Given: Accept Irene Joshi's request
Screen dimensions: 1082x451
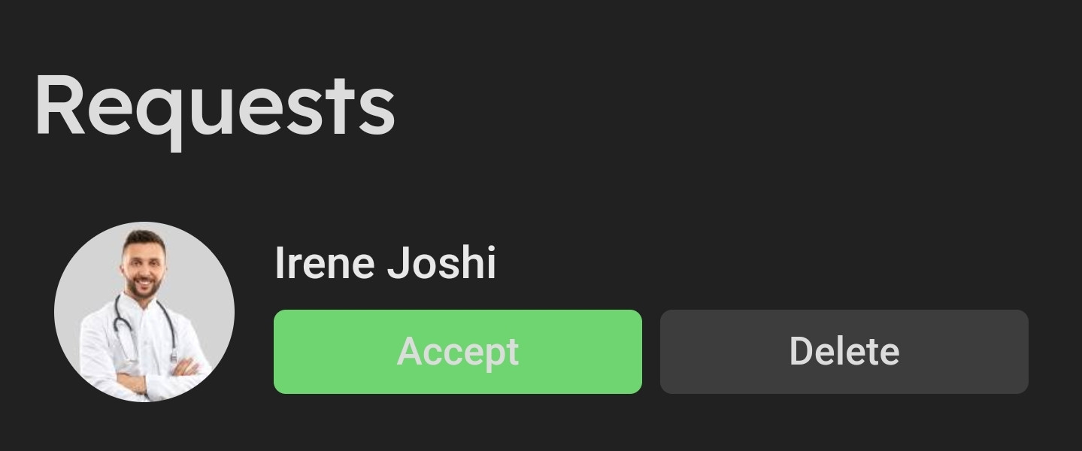Looking at the screenshot, I should pos(457,351).
